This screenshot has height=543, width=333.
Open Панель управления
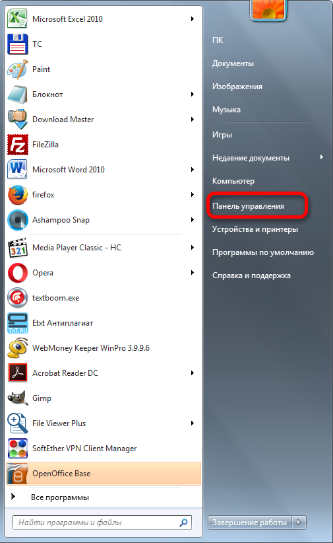249,206
